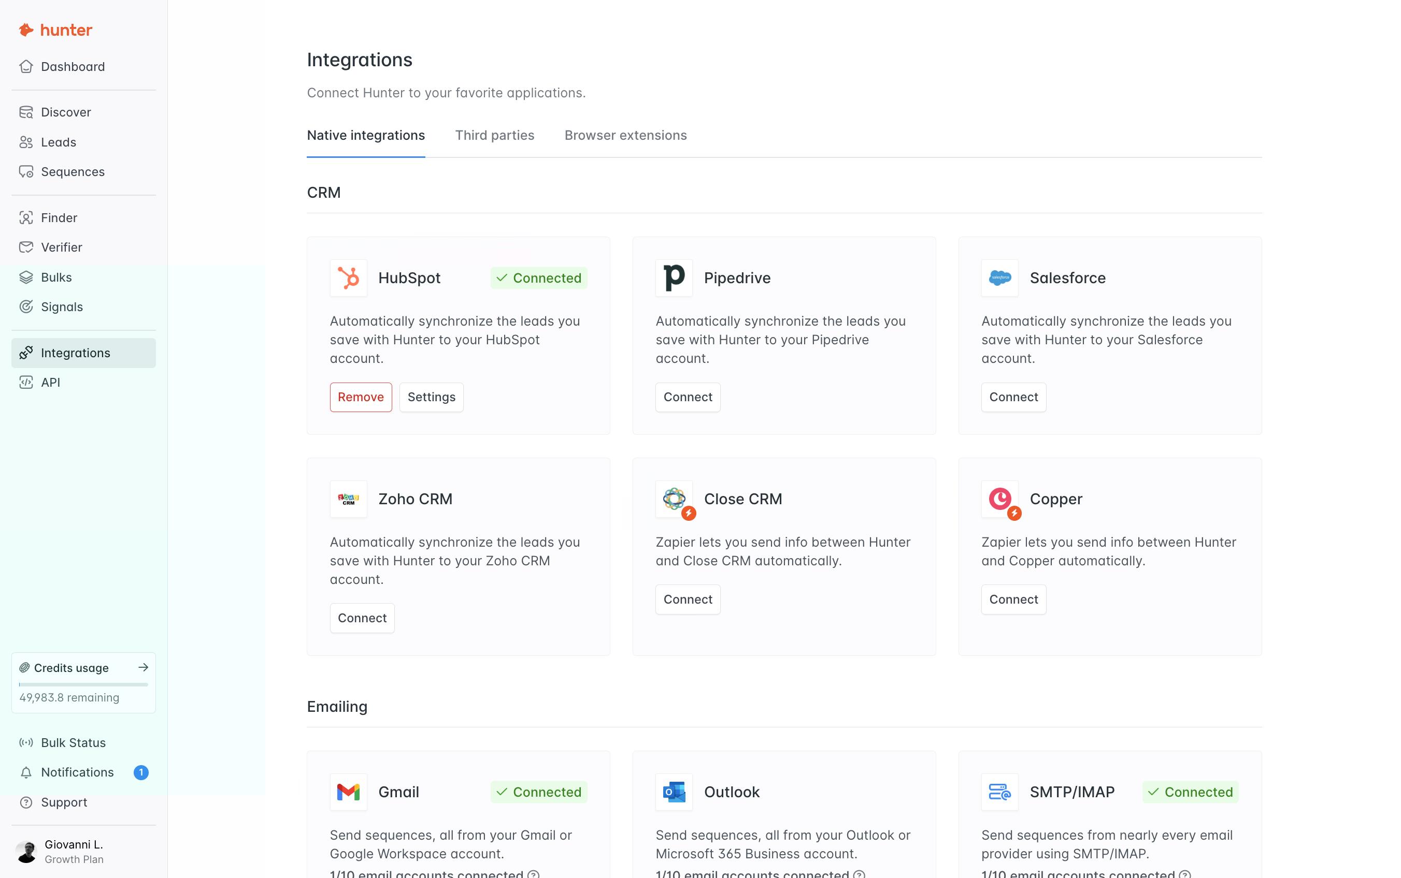Image resolution: width=1401 pixels, height=878 pixels.
Task: Open the Sequences panel
Action: click(x=72, y=171)
